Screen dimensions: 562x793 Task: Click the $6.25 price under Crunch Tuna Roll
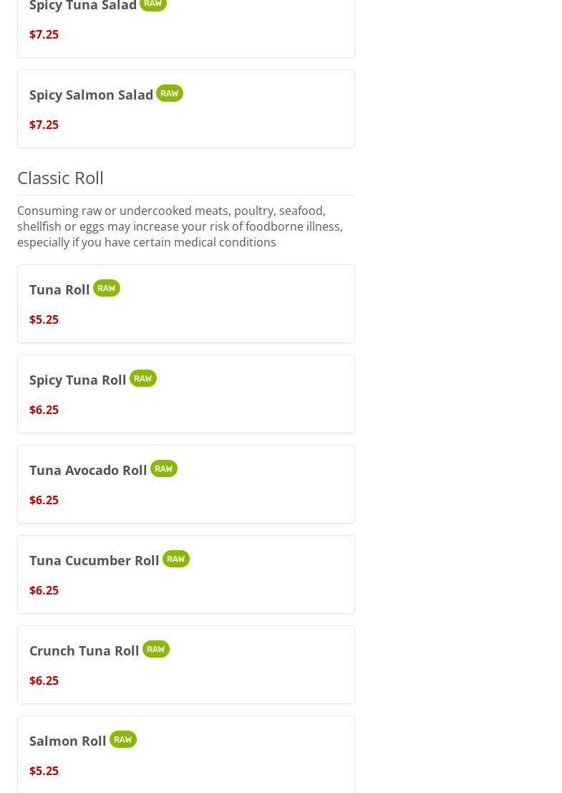point(44,681)
